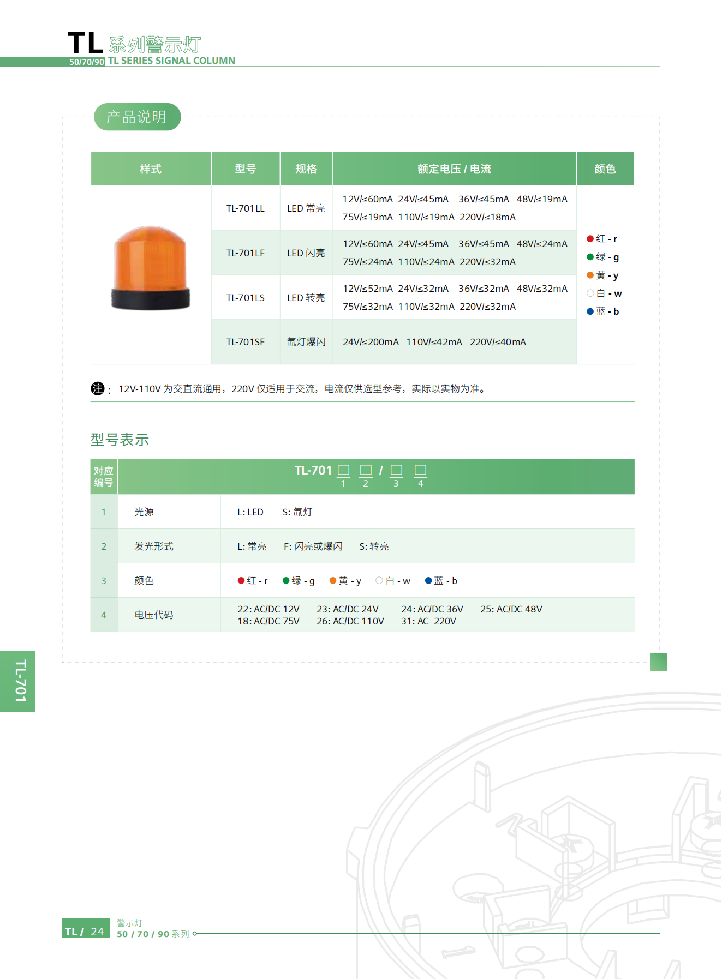Click the 颜色 column header of the 样式 table

[x=605, y=169]
